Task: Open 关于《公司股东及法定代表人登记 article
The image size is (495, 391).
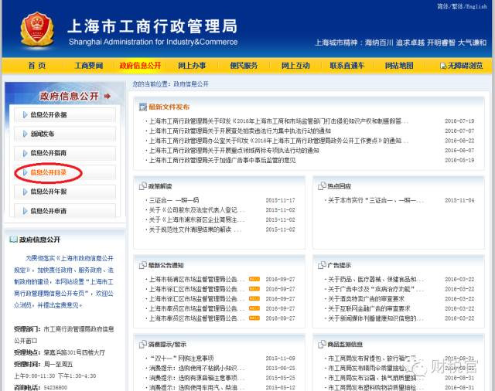Action: coord(196,210)
